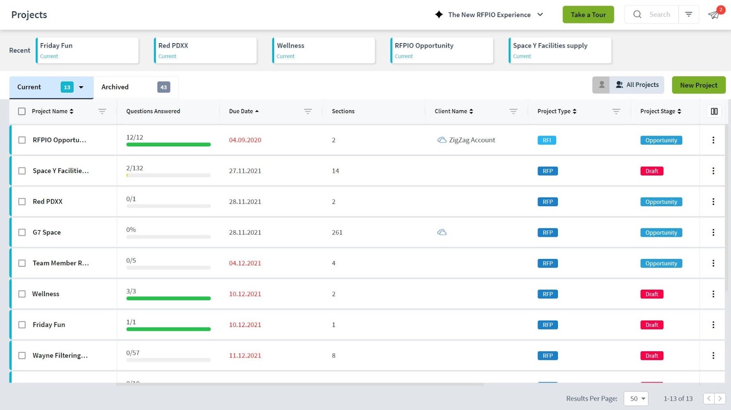The width and height of the screenshot is (731, 410).
Task: Open the Team Member R... project link
Action: click(x=61, y=263)
